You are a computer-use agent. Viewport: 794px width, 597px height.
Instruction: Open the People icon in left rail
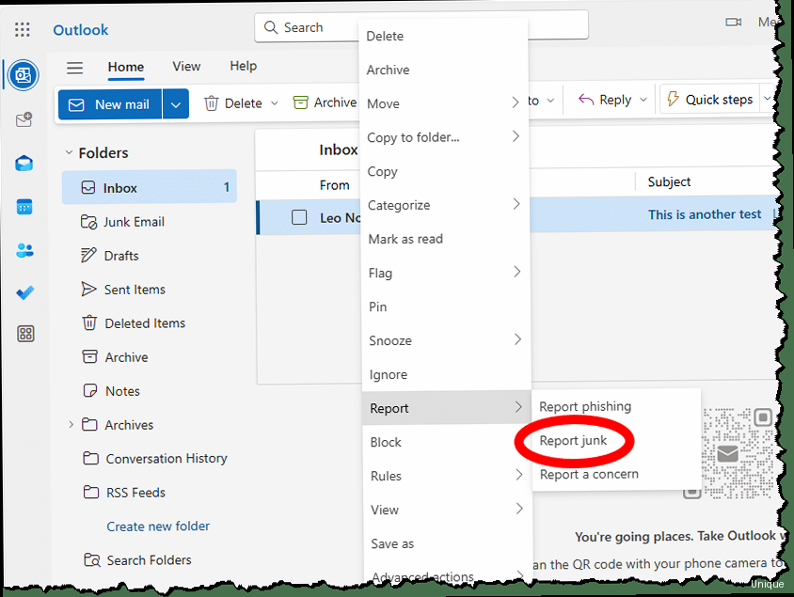coord(24,250)
